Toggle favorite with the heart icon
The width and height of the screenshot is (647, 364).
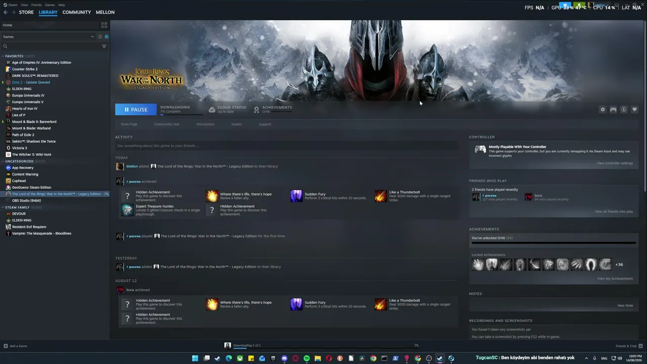click(x=634, y=109)
